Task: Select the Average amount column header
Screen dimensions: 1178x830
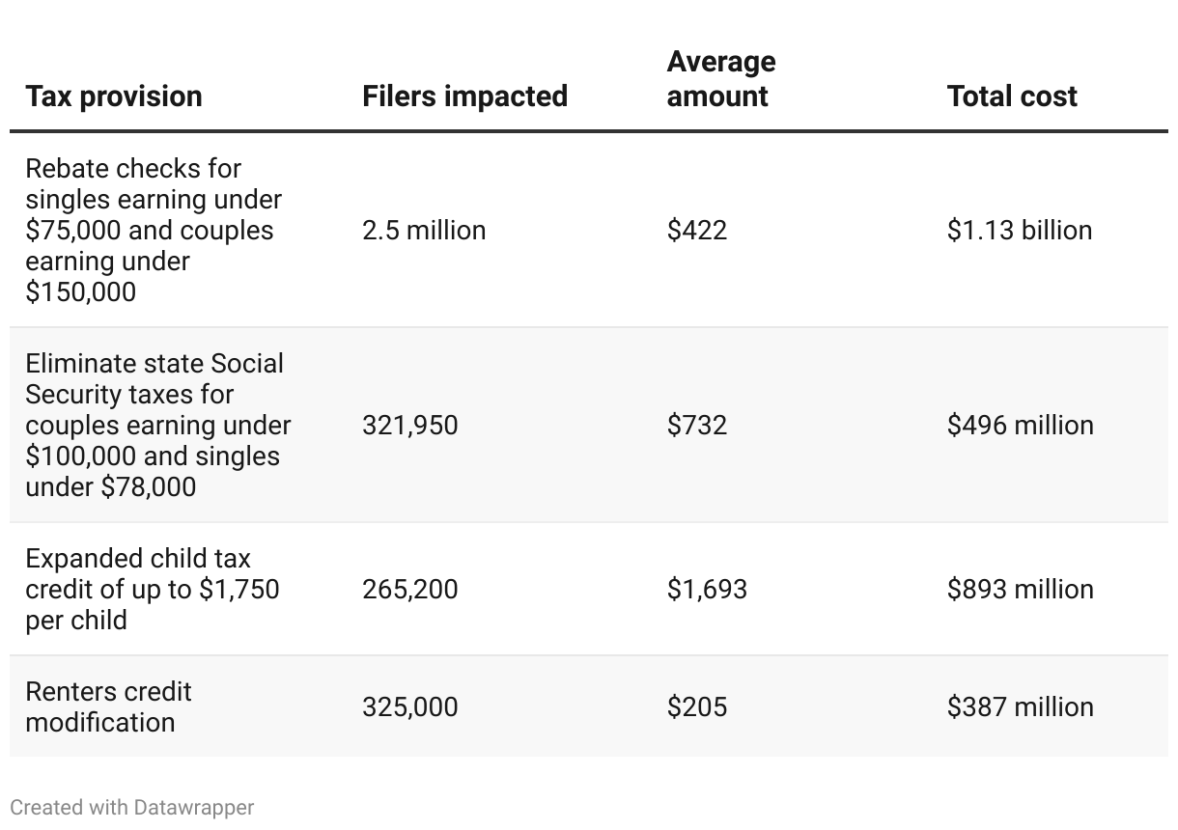Action: tap(721, 79)
